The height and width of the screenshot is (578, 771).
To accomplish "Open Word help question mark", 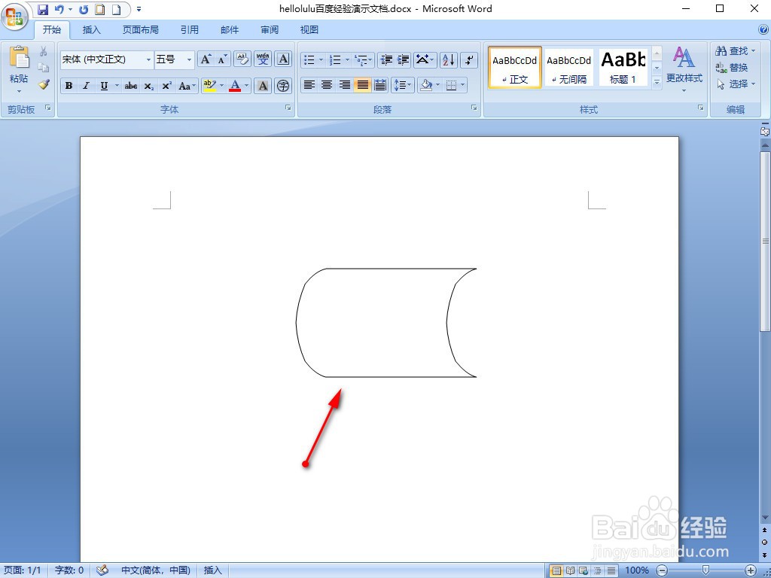I will (x=763, y=29).
